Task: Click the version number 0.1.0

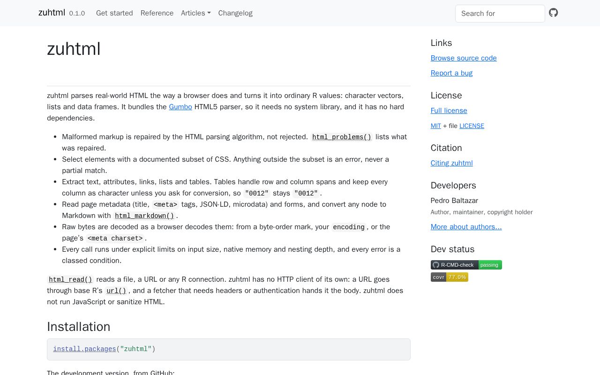Action: click(x=77, y=13)
